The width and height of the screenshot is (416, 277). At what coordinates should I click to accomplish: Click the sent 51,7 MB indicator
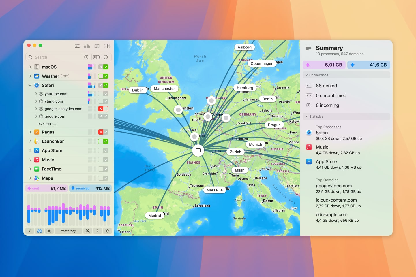pos(46,188)
